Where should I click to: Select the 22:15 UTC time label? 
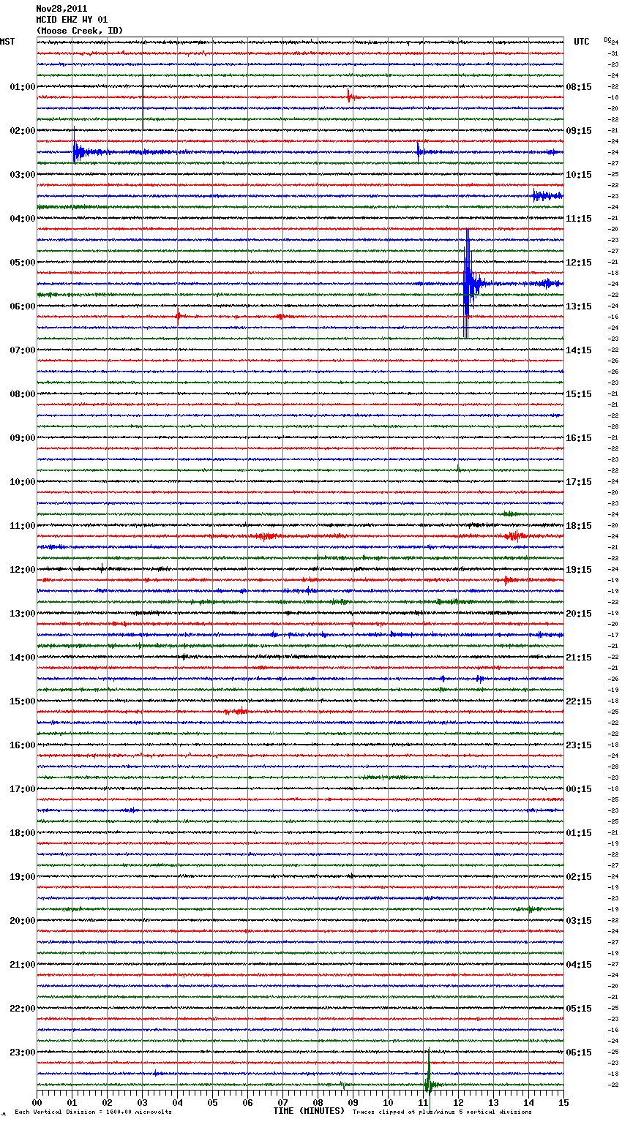pyautogui.click(x=579, y=701)
